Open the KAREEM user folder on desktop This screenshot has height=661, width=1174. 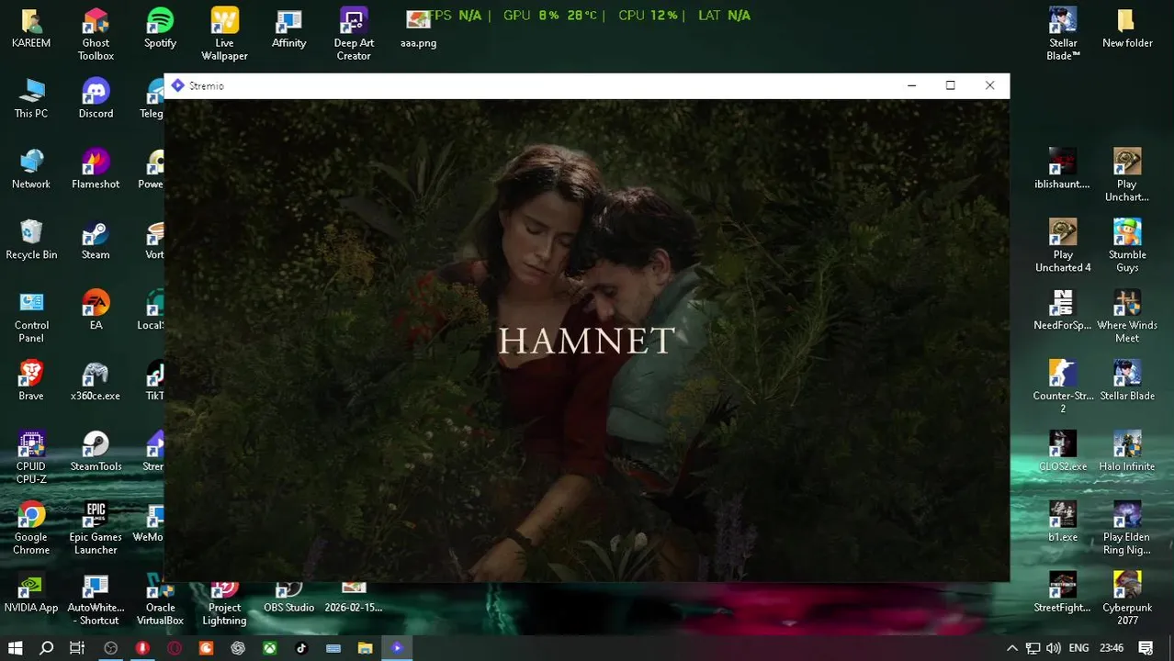pyautogui.click(x=31, y=28)
